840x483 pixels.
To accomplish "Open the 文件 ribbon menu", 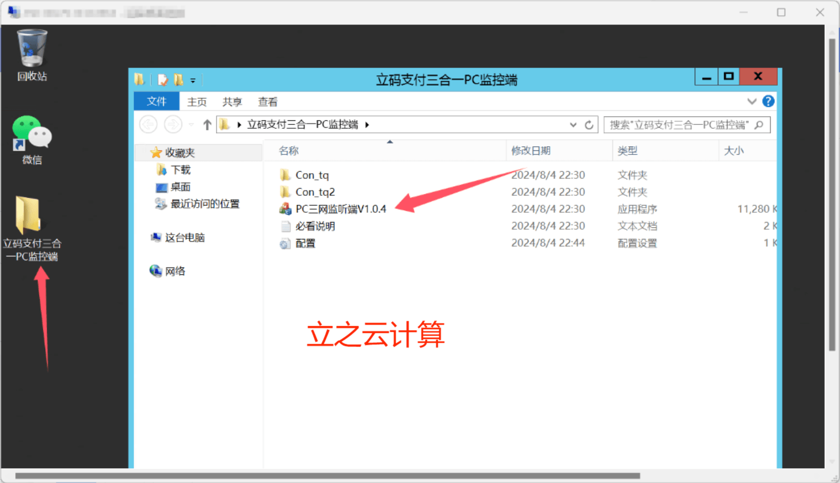I will [x=157, y=102].
